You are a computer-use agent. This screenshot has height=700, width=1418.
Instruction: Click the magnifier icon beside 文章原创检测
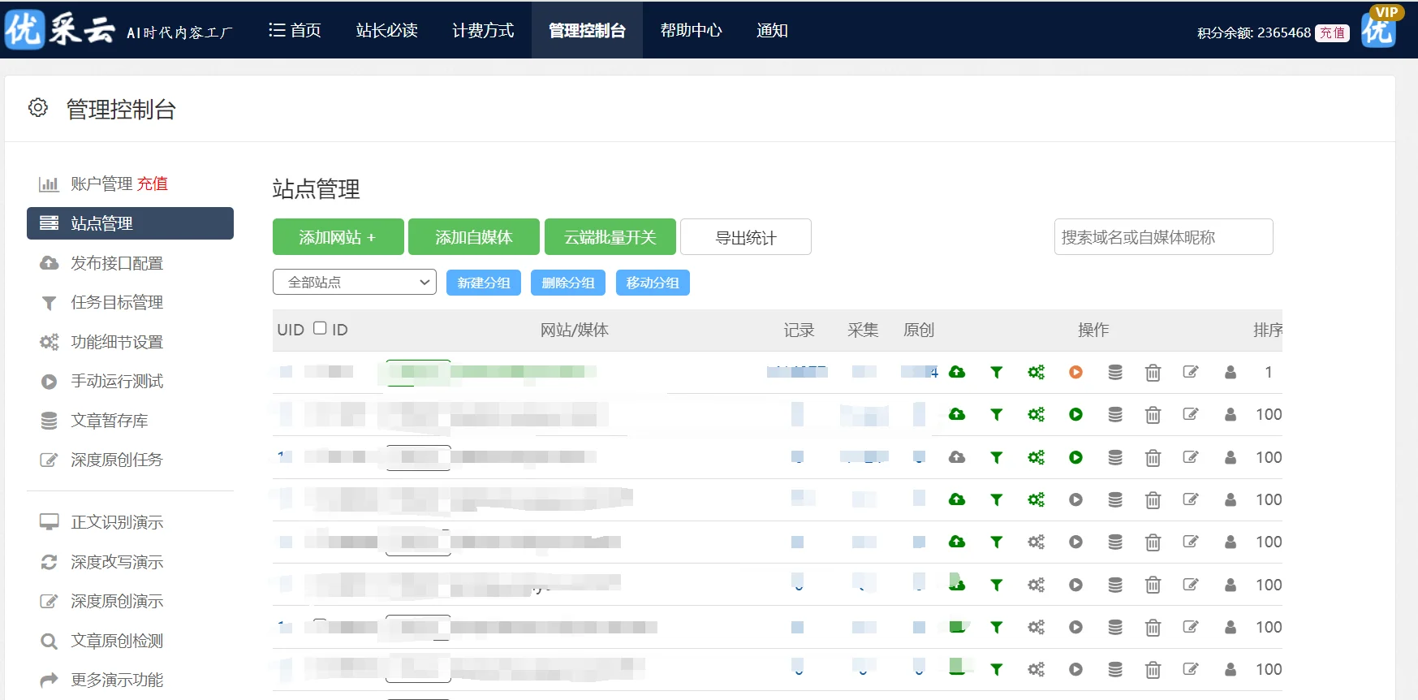click(49, 642)
